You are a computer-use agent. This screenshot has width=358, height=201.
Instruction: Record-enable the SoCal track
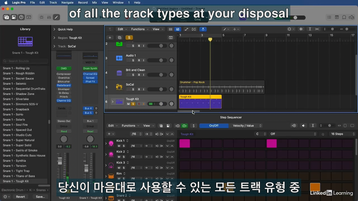[139, 89]
